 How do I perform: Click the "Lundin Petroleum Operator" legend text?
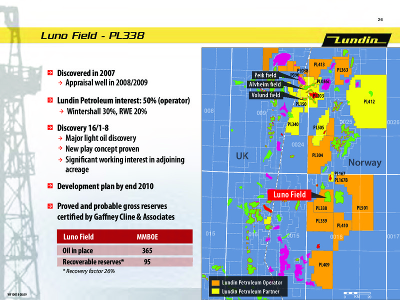pos(252,282)
